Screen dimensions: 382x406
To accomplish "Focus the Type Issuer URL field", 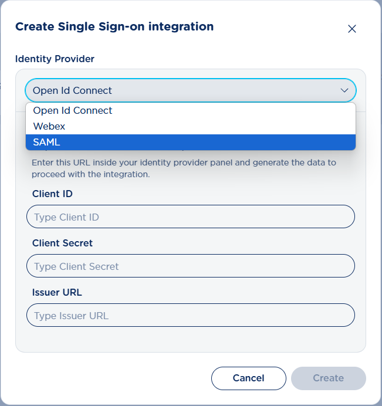I will click(190, 315).
